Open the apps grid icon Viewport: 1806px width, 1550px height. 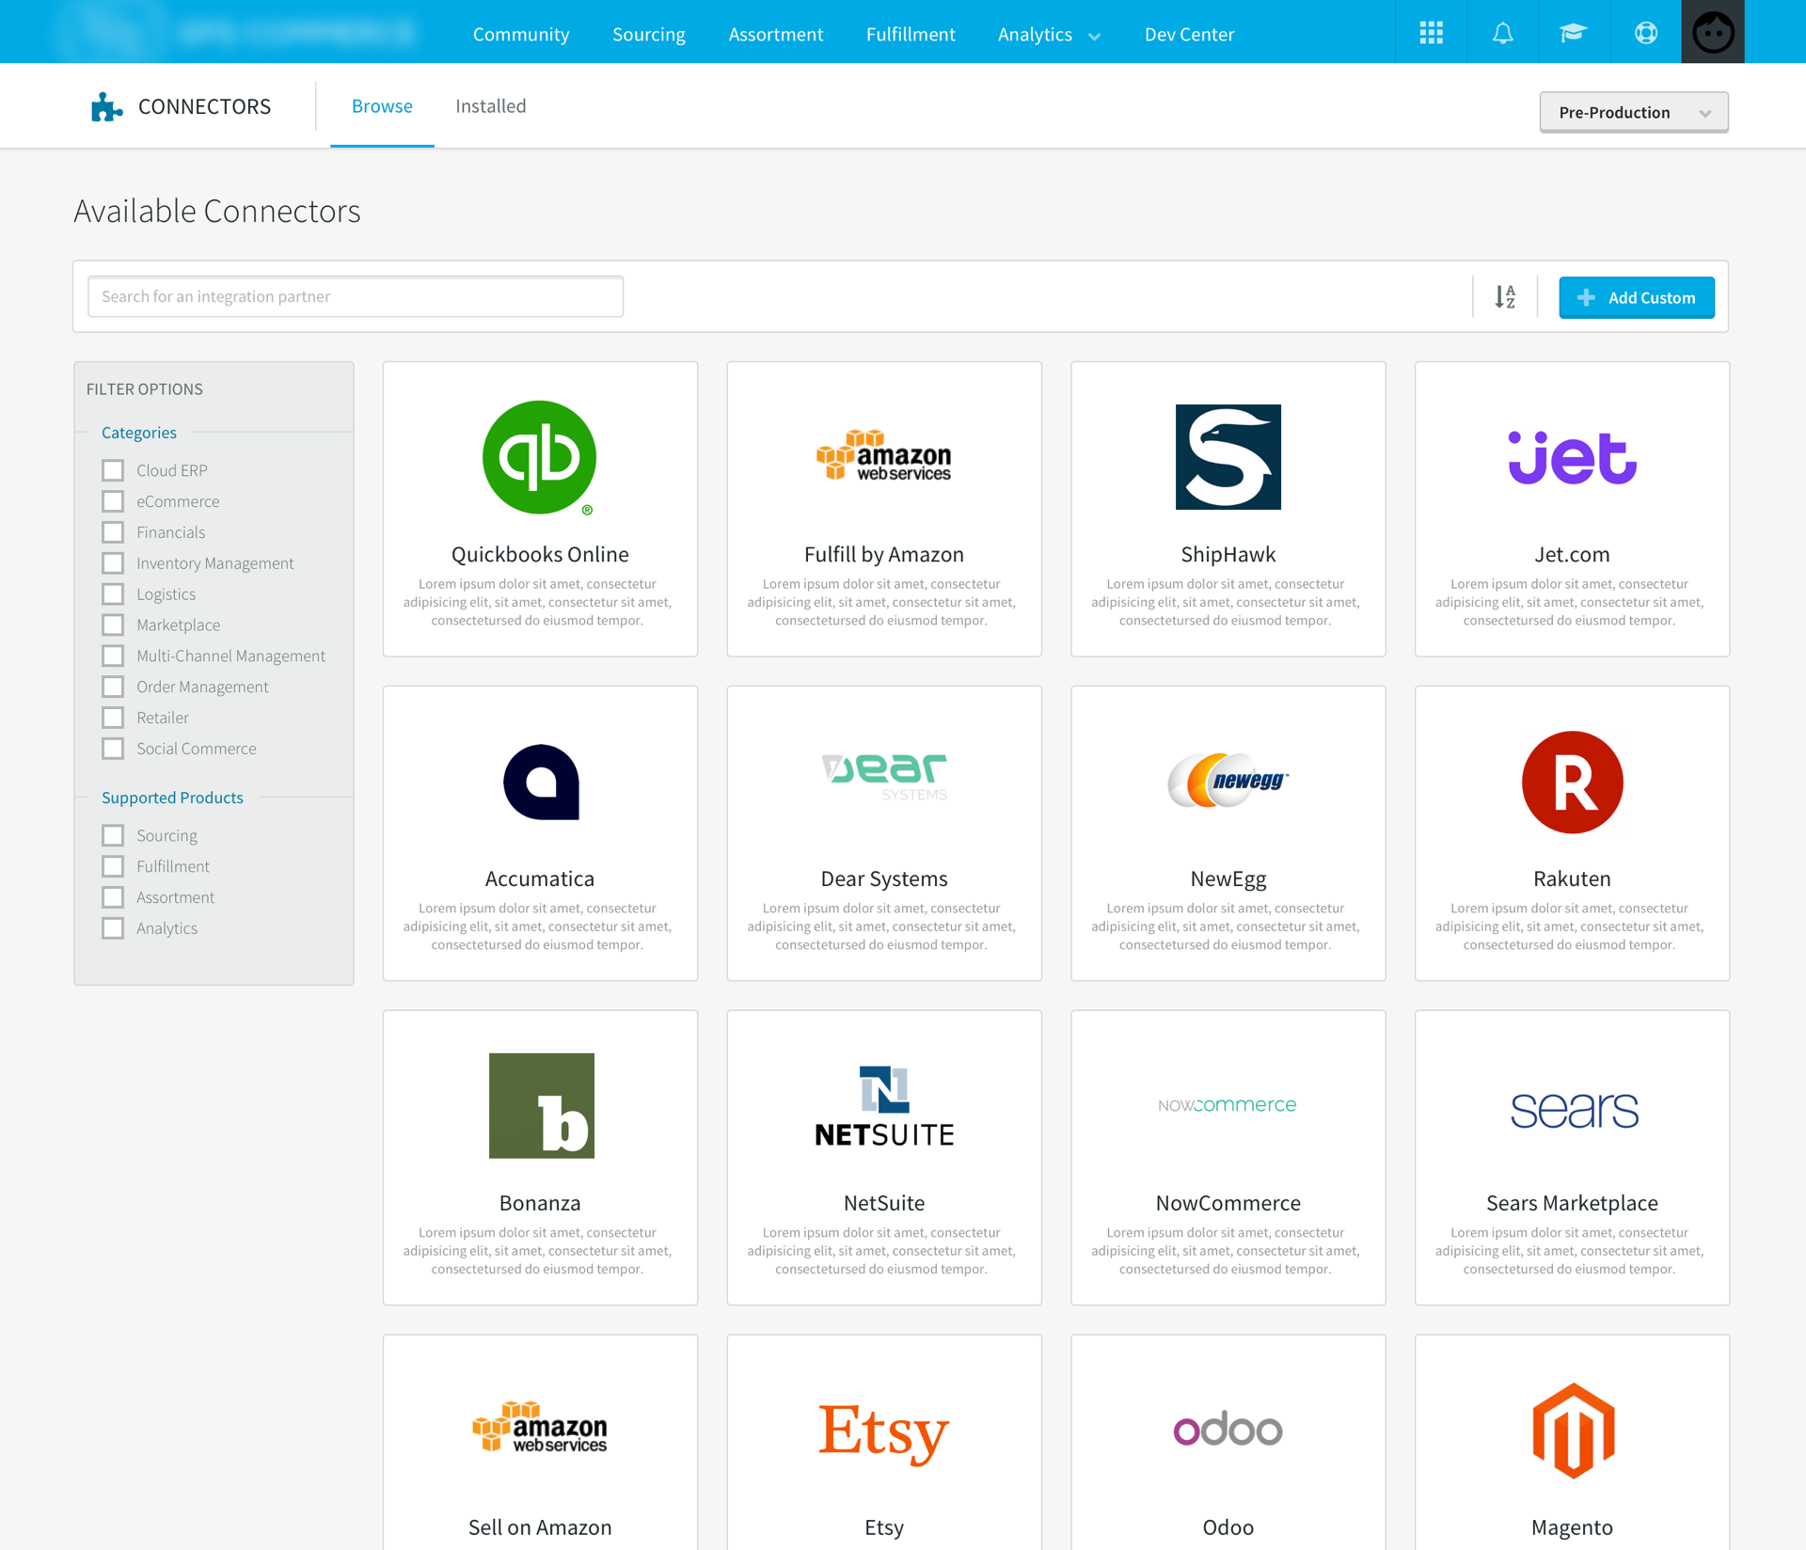[1431, 33]
